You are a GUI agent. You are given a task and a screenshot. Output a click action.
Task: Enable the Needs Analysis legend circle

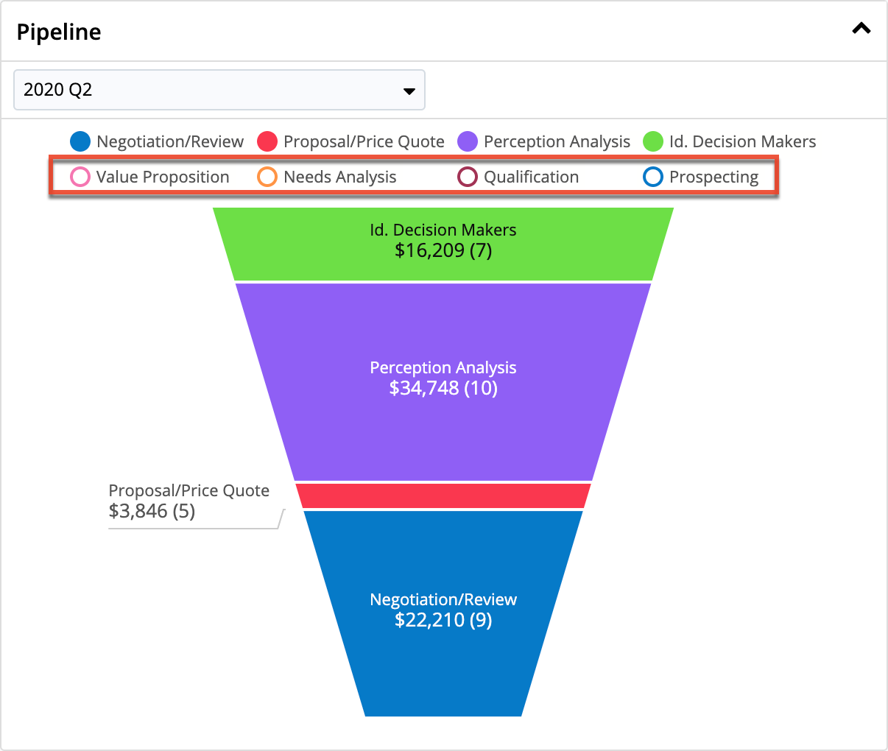(x=267, y=177)
